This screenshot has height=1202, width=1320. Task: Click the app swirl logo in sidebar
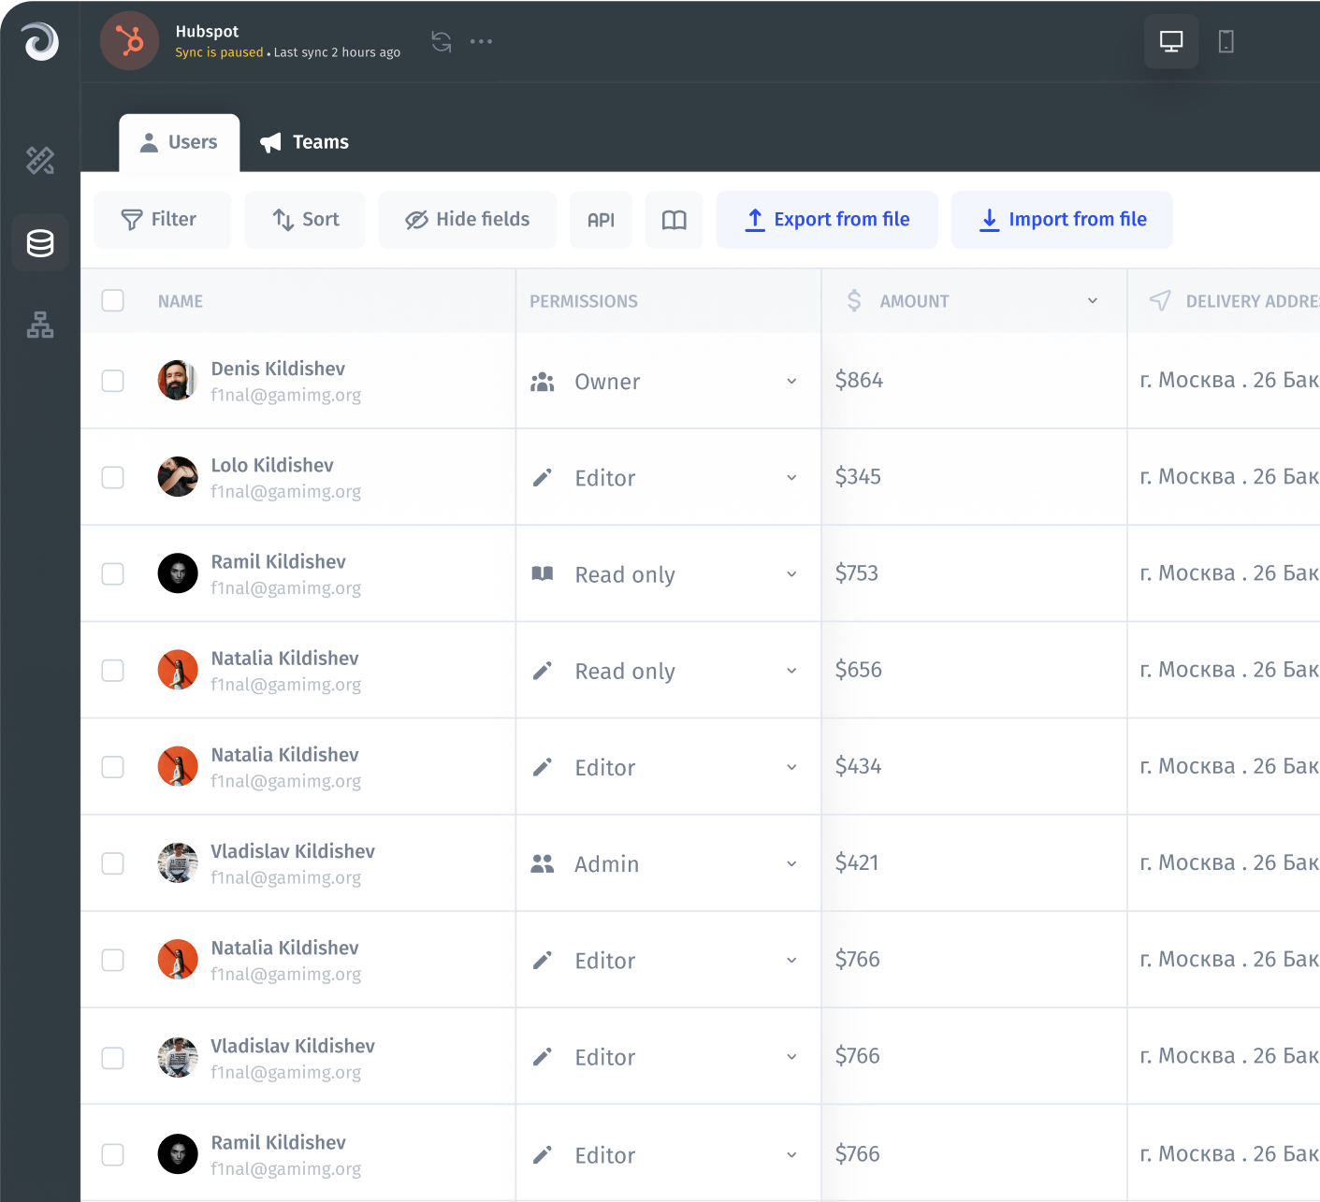tap(40, 41)
